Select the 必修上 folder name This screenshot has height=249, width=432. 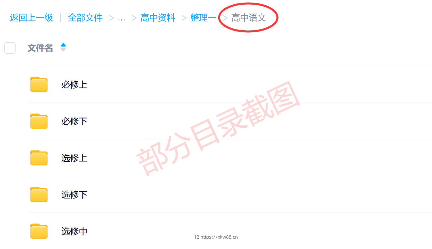tap(74, 85)
